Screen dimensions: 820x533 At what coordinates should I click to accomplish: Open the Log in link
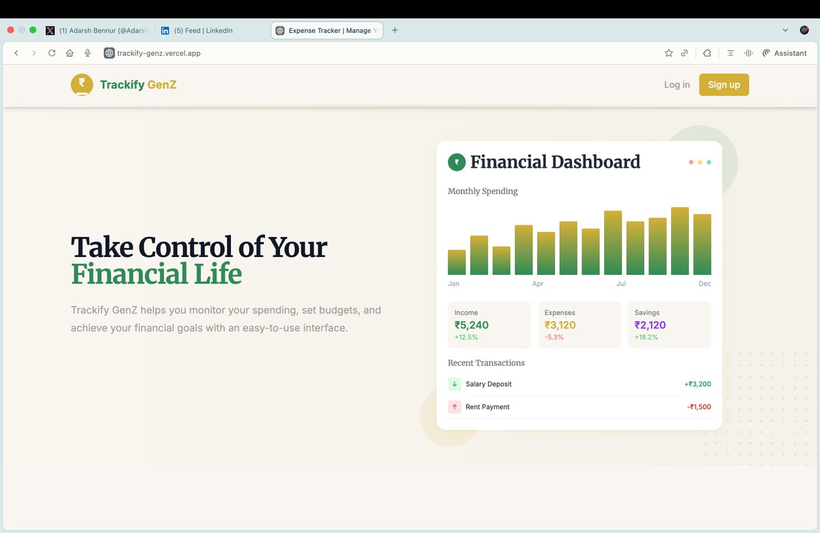(677, 85)
